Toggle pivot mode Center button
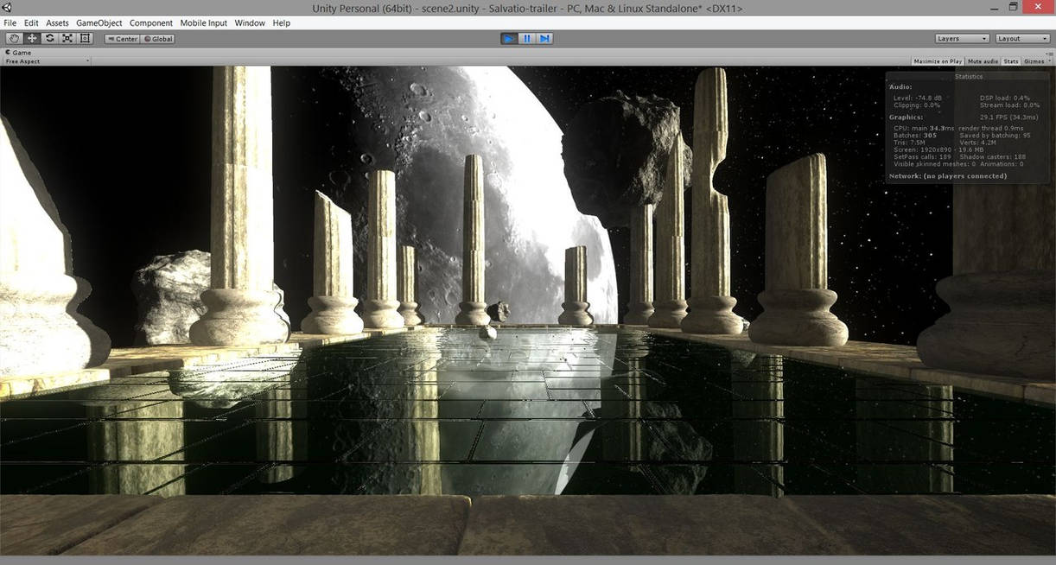1056x565 pixels. click(x=122, y=39)
